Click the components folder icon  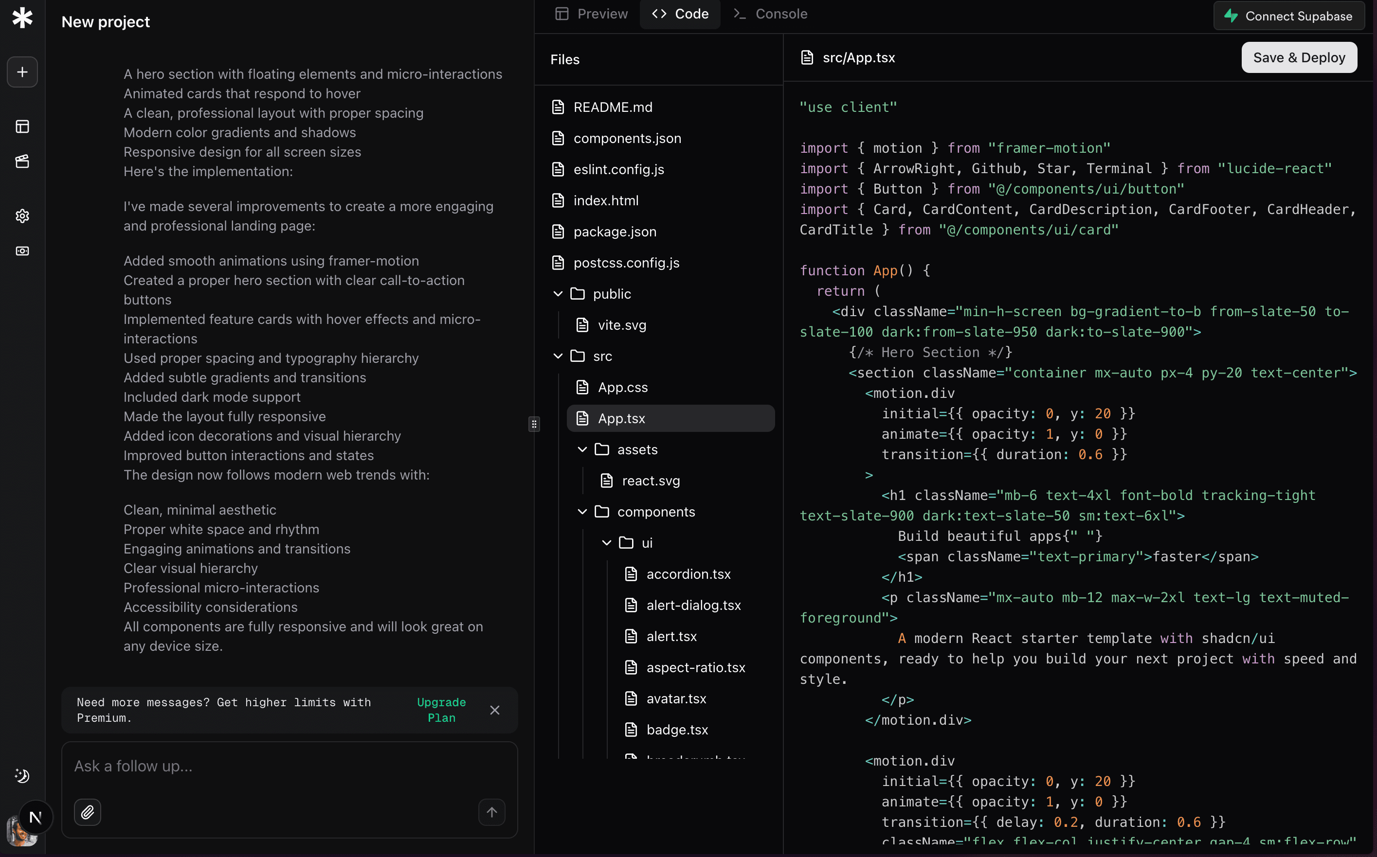tap(602, 511)
